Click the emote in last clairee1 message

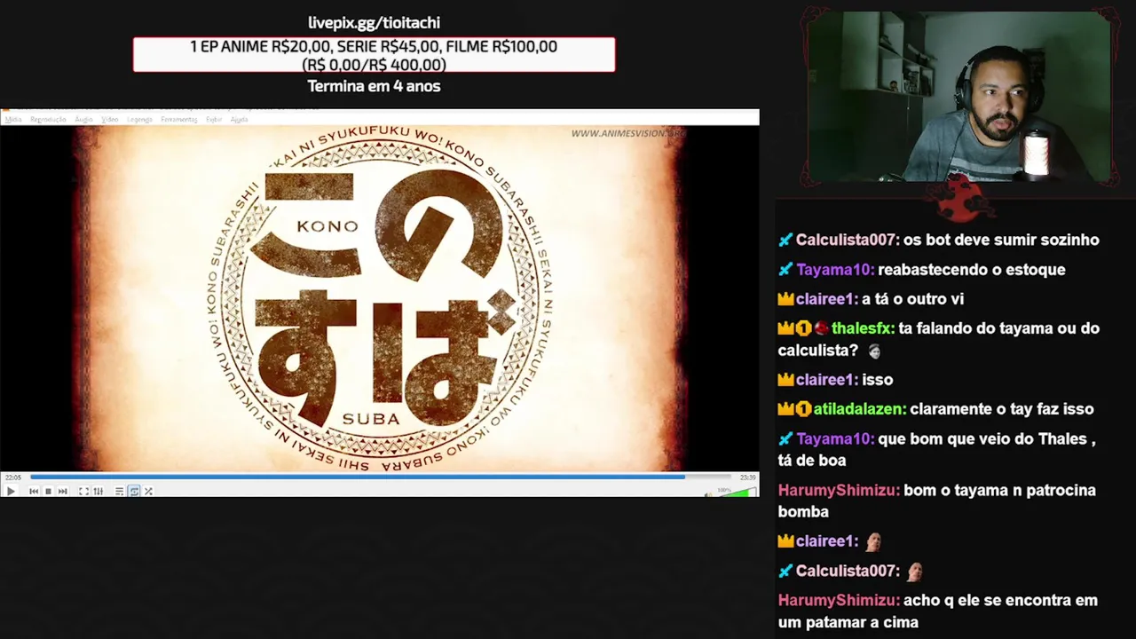tap(873, 541)
